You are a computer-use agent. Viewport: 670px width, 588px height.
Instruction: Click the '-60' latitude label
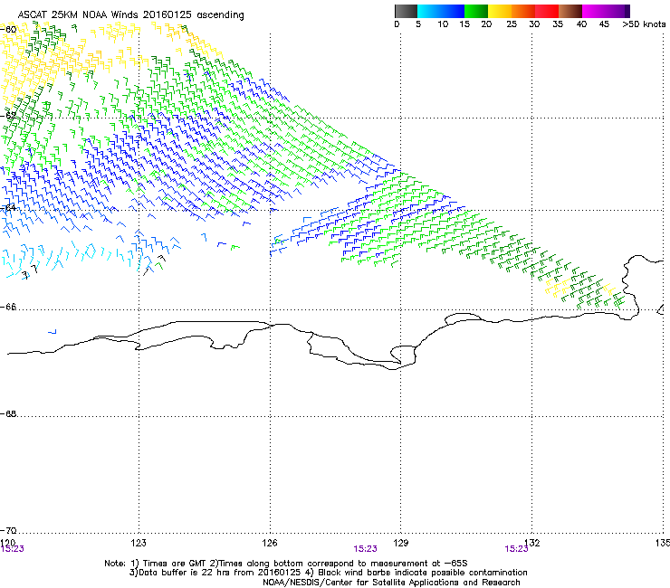pyautogui.click(x=8, y=30)
